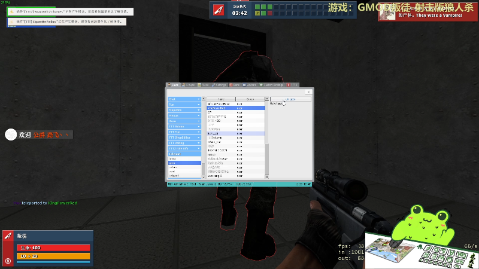Click command list scroll-up arrow

[x=203, y=99]
